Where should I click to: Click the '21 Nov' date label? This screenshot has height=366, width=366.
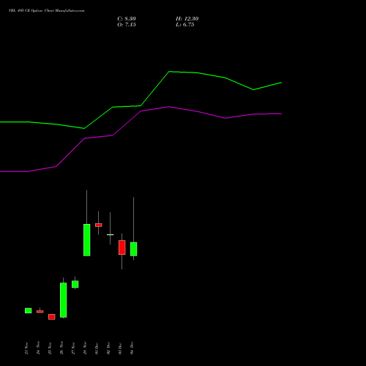coord(26,348)
